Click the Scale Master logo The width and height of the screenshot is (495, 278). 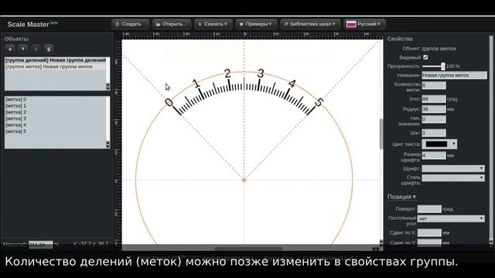pos(32,24)
